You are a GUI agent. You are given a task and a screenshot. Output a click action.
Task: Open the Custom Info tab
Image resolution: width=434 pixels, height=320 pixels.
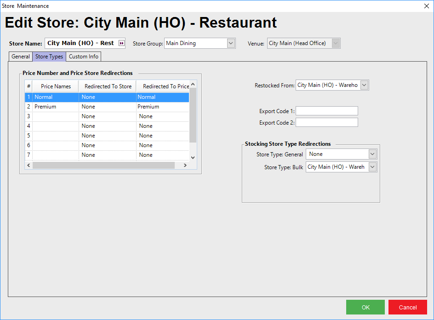pyautogui.click(x=84, y=57)
